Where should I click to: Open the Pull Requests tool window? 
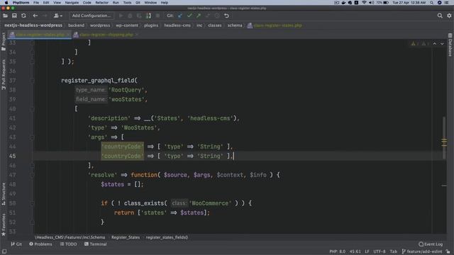tap(4, 74)
